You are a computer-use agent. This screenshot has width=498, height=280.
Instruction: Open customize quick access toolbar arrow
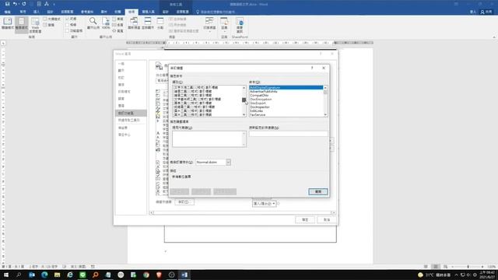tap(54, 4)
